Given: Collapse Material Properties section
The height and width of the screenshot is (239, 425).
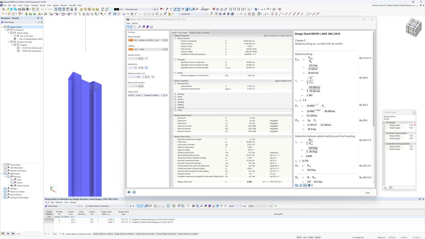Looking at the screenshot, I should pos(172,36).
